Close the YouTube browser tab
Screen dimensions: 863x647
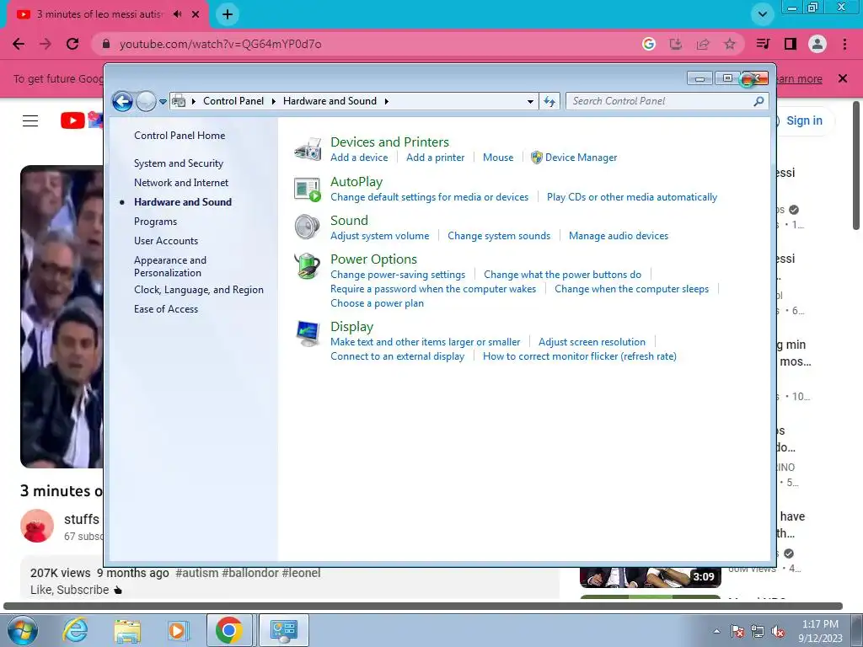pos(196,14)
